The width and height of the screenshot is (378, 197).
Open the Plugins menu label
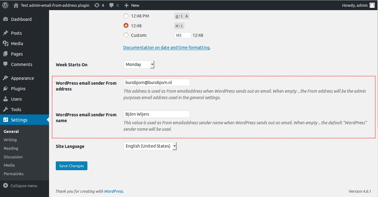click(x=18, y=88)
